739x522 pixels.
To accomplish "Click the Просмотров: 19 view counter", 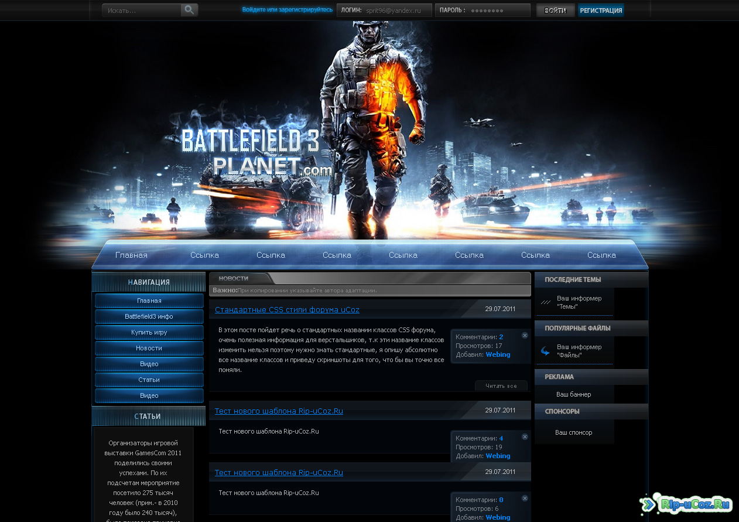I will [x=479, y=447].
